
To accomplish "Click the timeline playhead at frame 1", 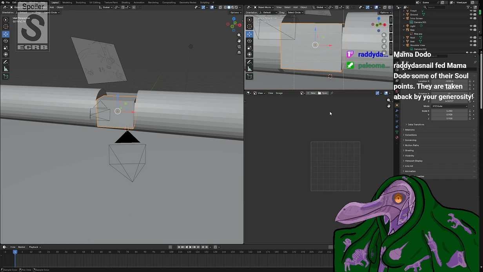I will (15, 252).
